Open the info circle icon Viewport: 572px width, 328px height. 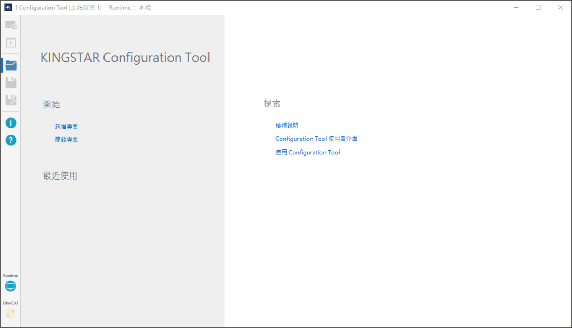point(10,123)
